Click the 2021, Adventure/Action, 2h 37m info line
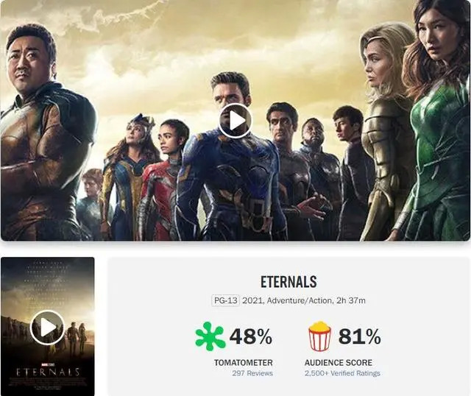471x396 pixels. [x=304, y=300]
